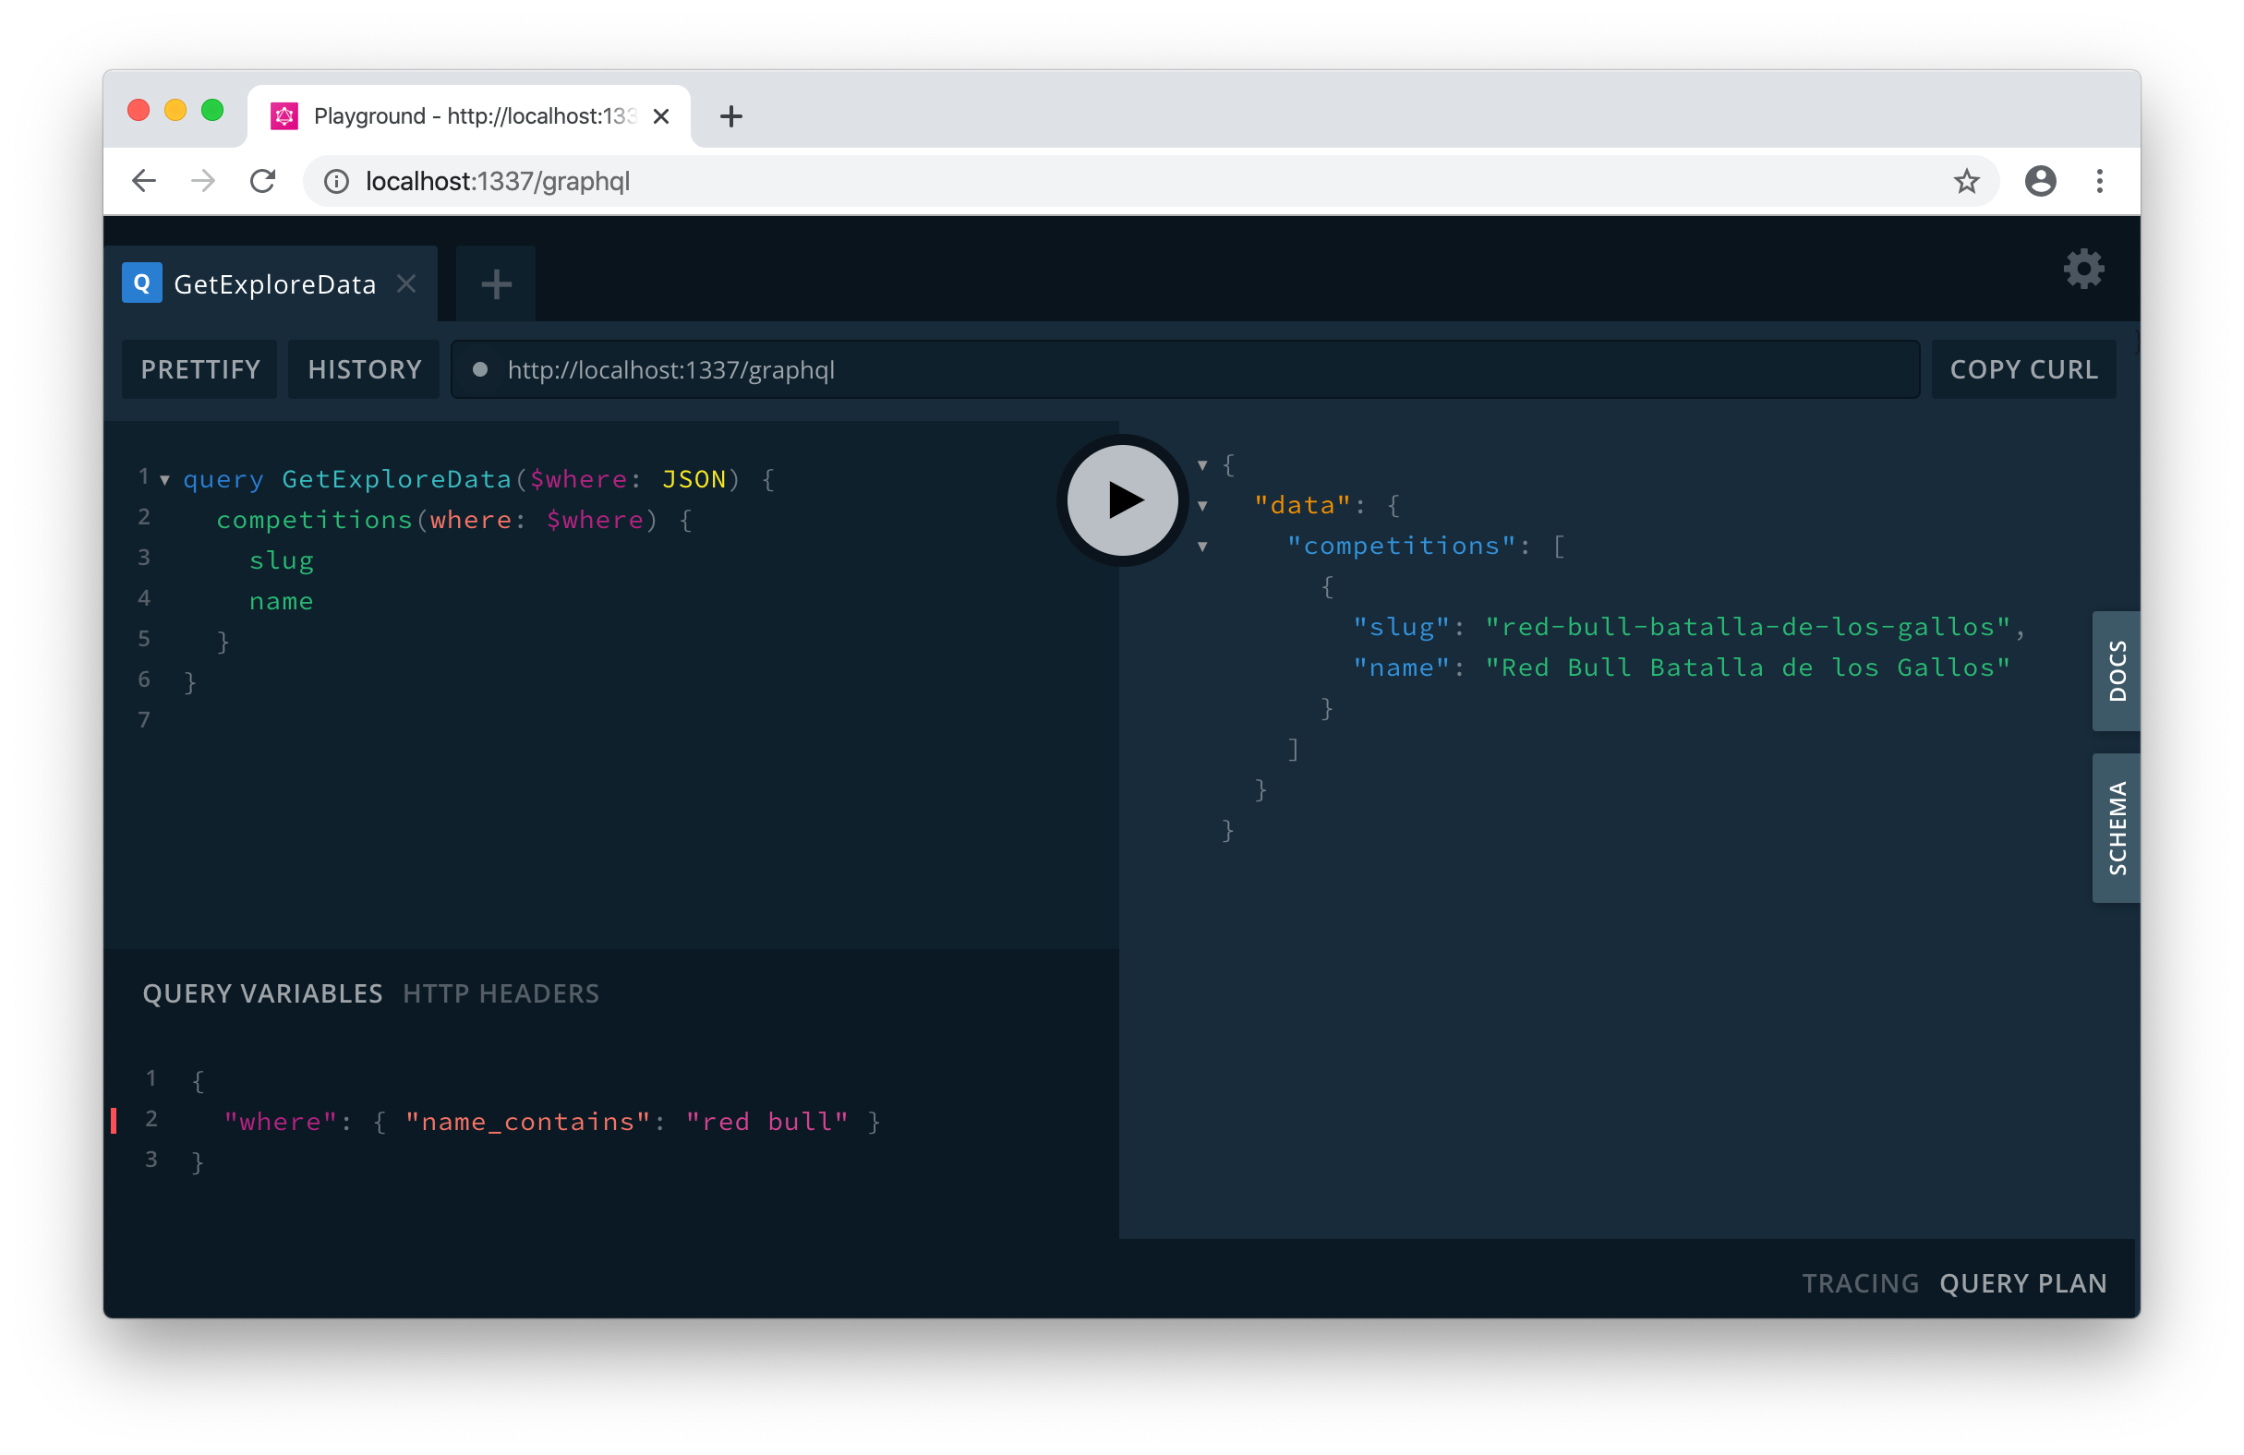Collapse the "competitions" array in response
This screenshot has width=2244, height=1455.
coord(1202,547)
